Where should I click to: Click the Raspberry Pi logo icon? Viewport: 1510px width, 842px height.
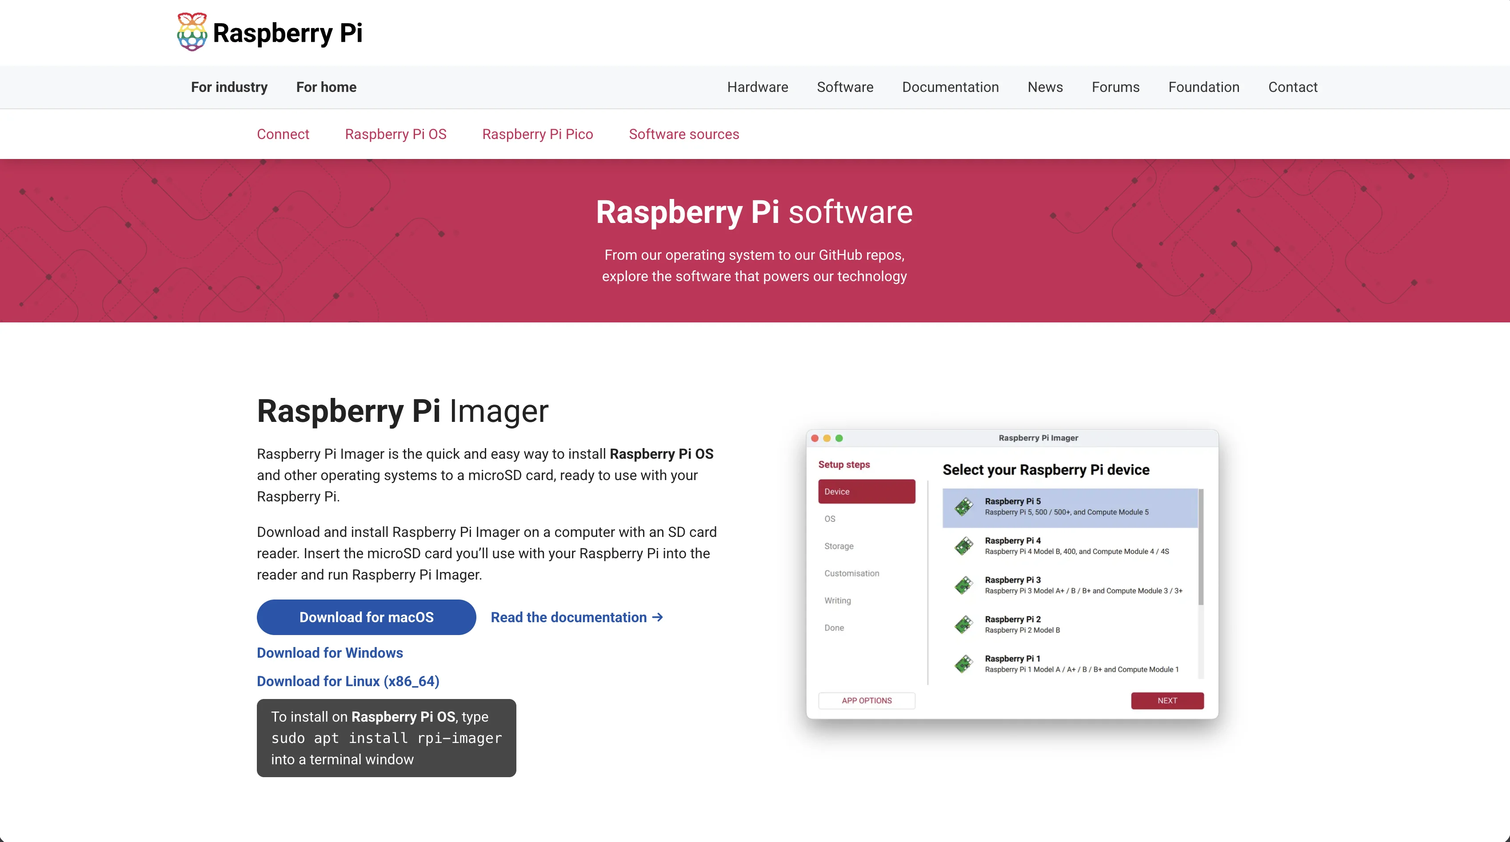(x=192, y=32)
